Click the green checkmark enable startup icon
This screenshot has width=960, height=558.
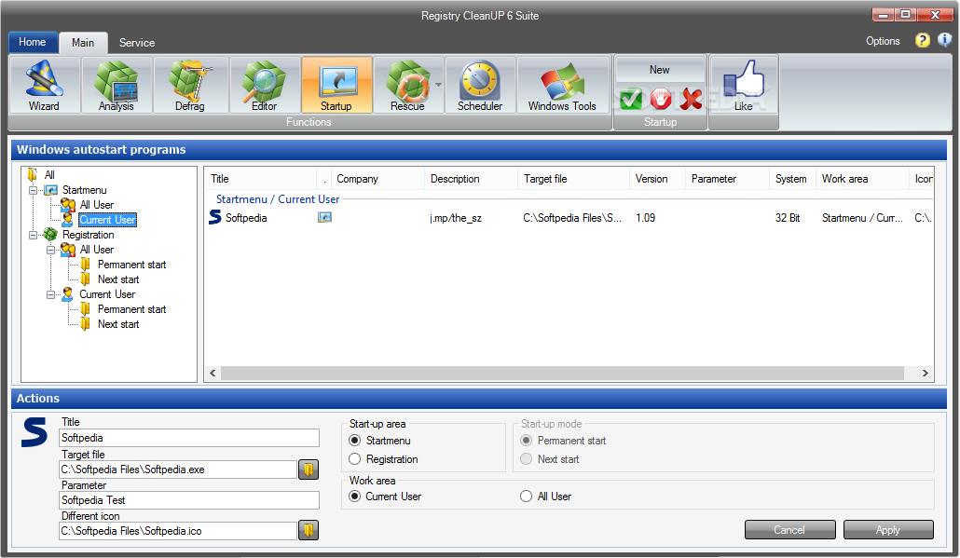point(631,99)
